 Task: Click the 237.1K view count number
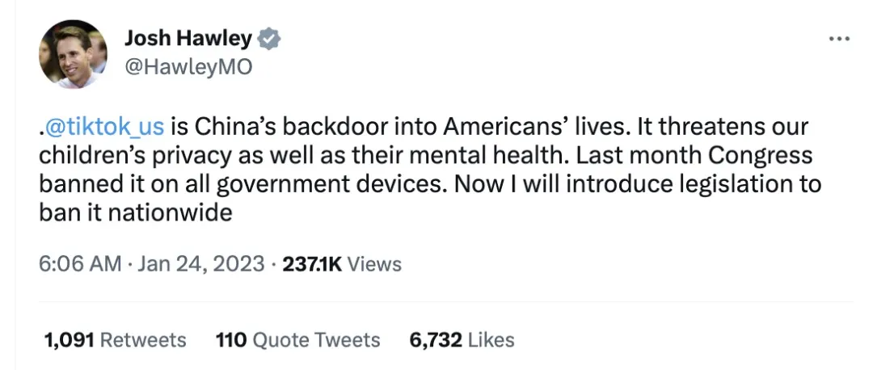pyautogui.click(x=313, y=263)
